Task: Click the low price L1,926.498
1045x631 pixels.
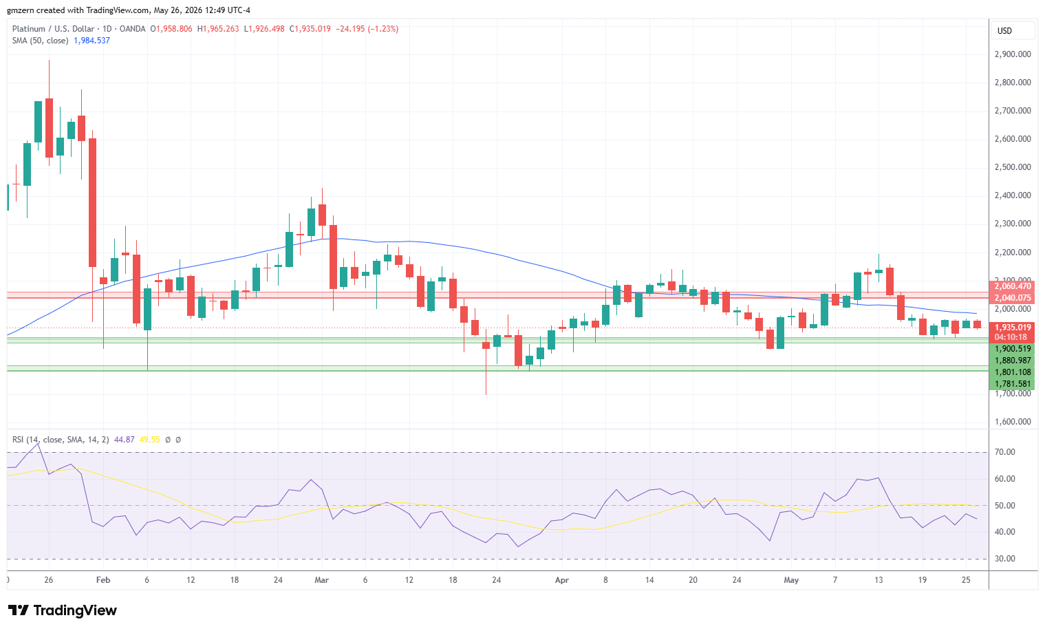Action: (x=264, y=29)
